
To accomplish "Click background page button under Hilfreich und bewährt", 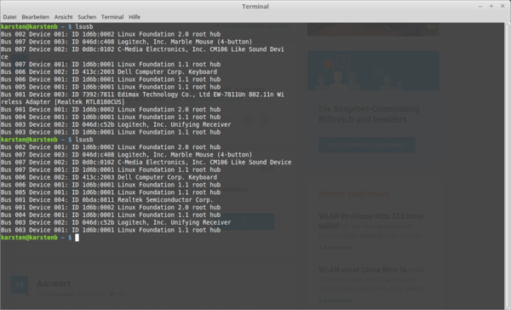I will tap(366, 145).
